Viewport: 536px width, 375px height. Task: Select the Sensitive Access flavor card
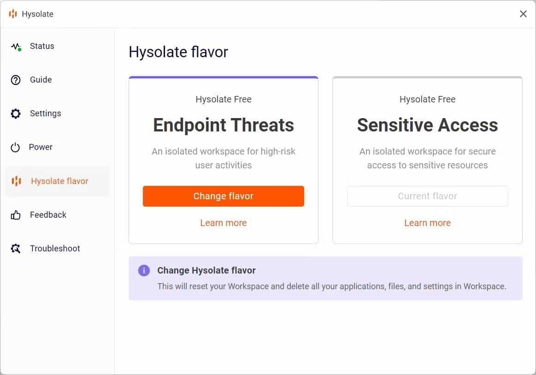427,125
